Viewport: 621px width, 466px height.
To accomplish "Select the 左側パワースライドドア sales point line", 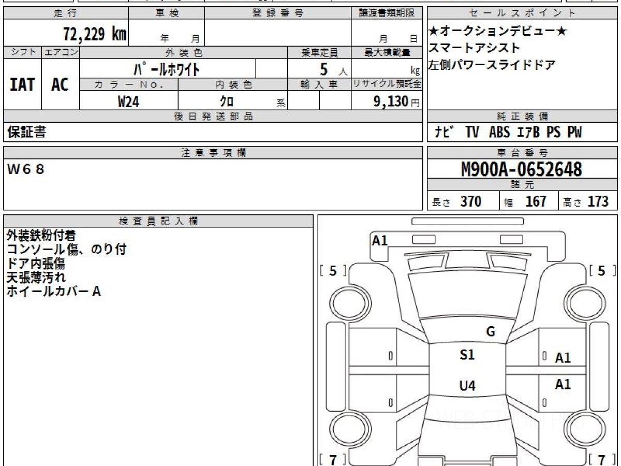I will (492, 65).
